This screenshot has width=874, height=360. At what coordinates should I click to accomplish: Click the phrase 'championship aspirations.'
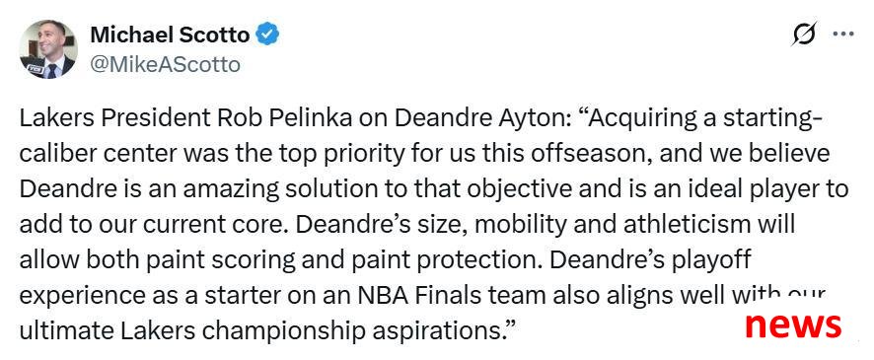[x=359, y=331]
